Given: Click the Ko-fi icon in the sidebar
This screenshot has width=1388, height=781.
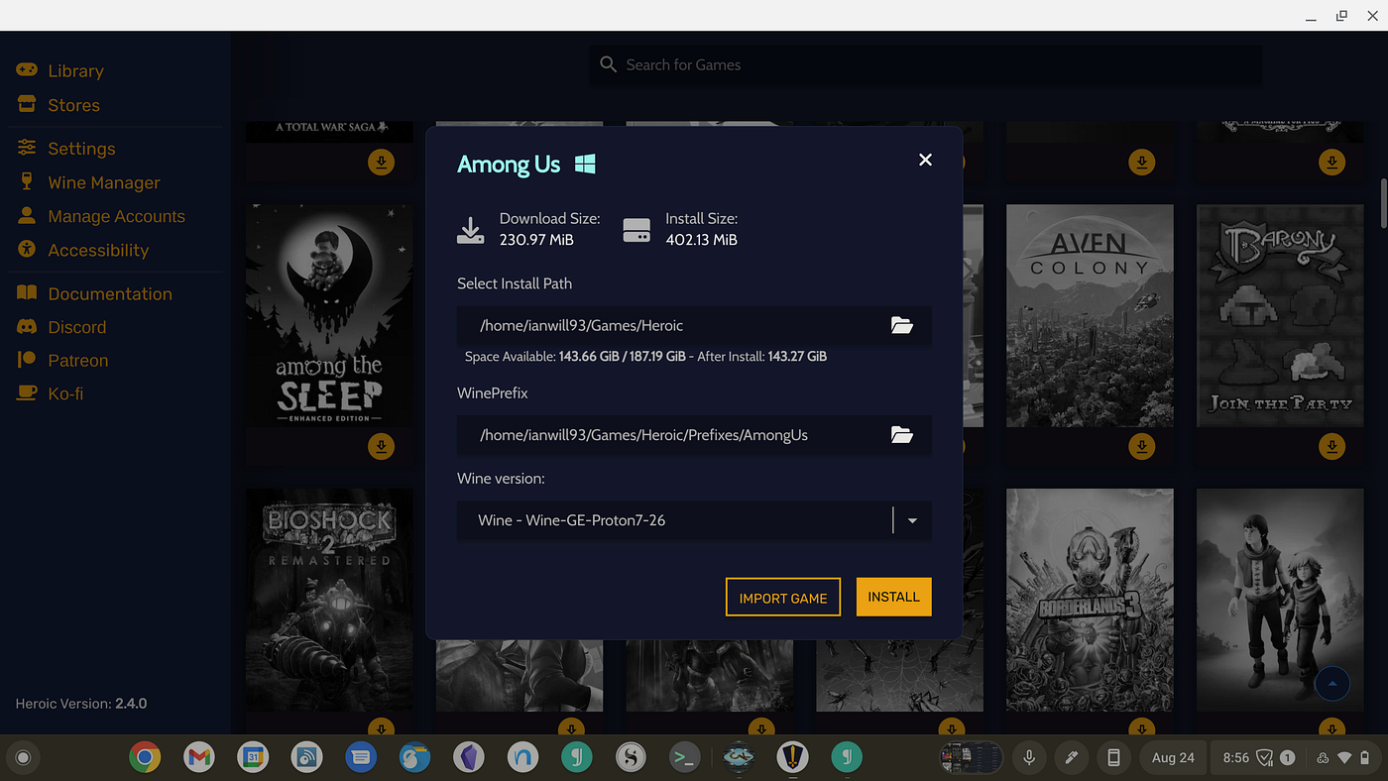Looking at the screenshot, I should click(x=26, y=393).
